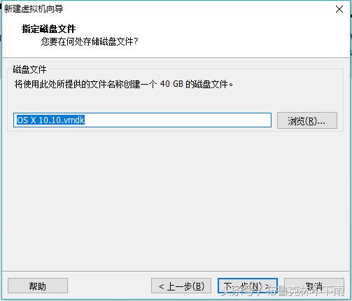Cancel the wizard with 取消
This screenshot has height=301, width=352.
click(x=314, y=286)
